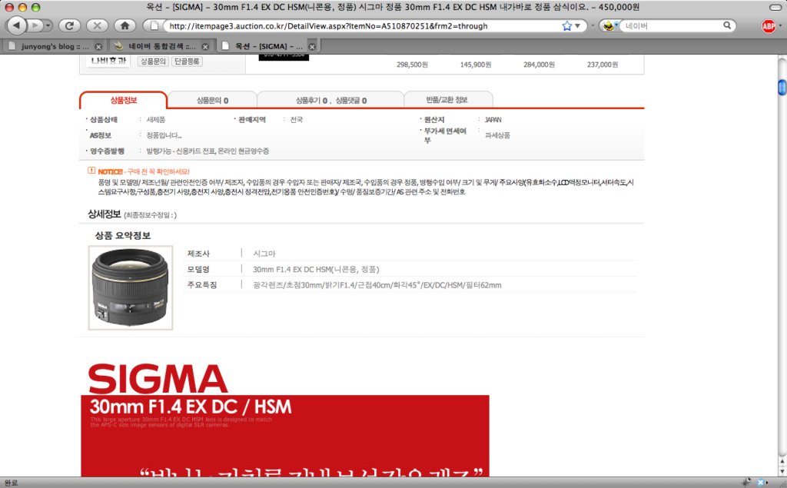Click the 새제품 product condition value
This screenshot has height=488, width=787.
(155, 120)
